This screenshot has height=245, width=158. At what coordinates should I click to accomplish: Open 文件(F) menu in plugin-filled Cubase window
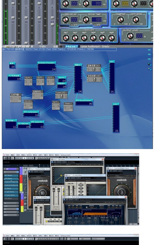[x=7, y=155]
